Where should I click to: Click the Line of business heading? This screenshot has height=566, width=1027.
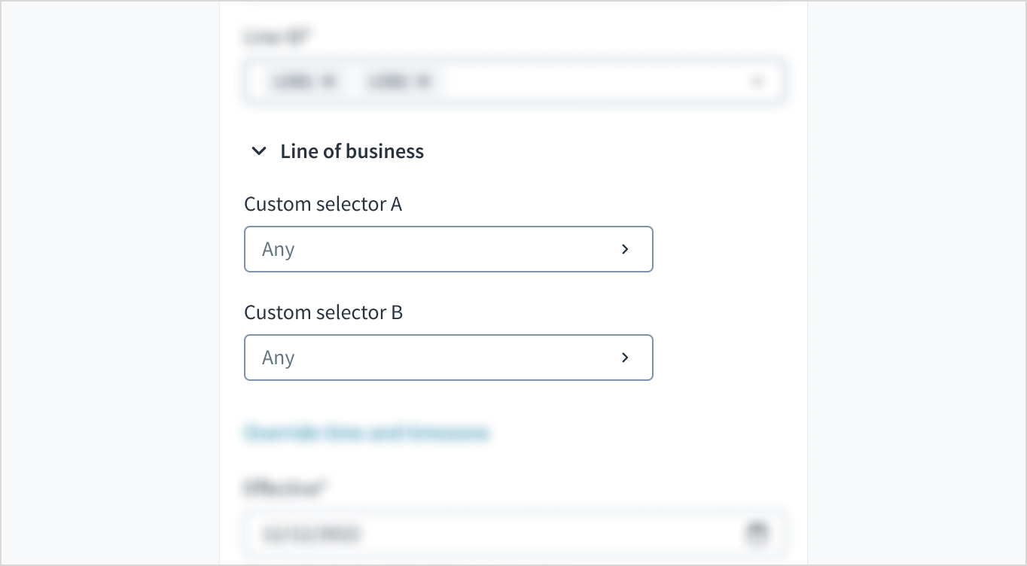click(x=352, y=151)
